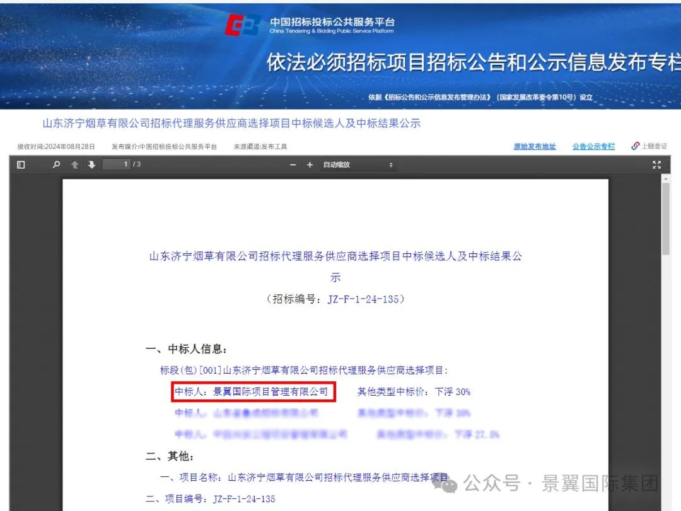Toggle the PDF sidebar panel icon
This screenshot has width=681, height=511.
click(x=21, y=164)
